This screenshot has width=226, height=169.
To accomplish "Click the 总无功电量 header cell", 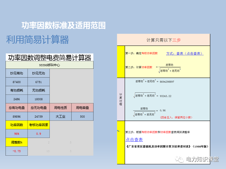I will (x=38, y=108).
